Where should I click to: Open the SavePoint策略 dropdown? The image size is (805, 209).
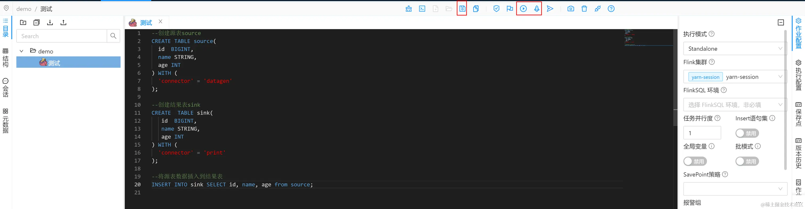(735, 189)
